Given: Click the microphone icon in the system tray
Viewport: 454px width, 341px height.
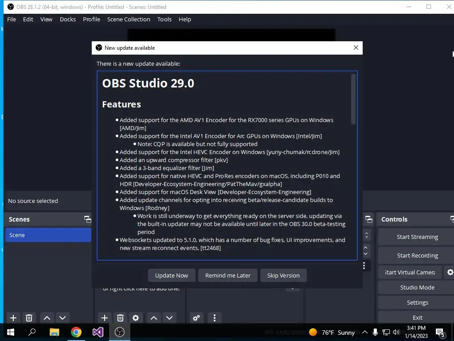Looking at the screenshot, I should 375,332.
